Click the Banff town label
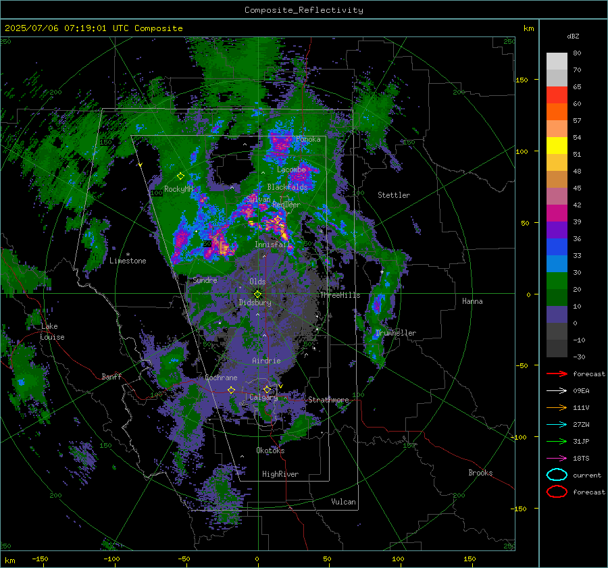 coord(111,377)
